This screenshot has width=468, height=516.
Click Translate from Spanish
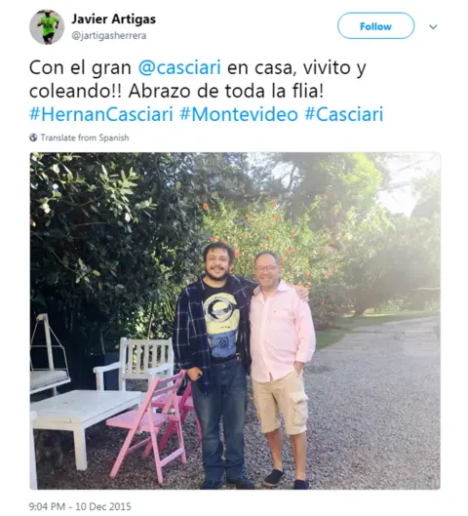pyautogui.click(x=85, y=138)
